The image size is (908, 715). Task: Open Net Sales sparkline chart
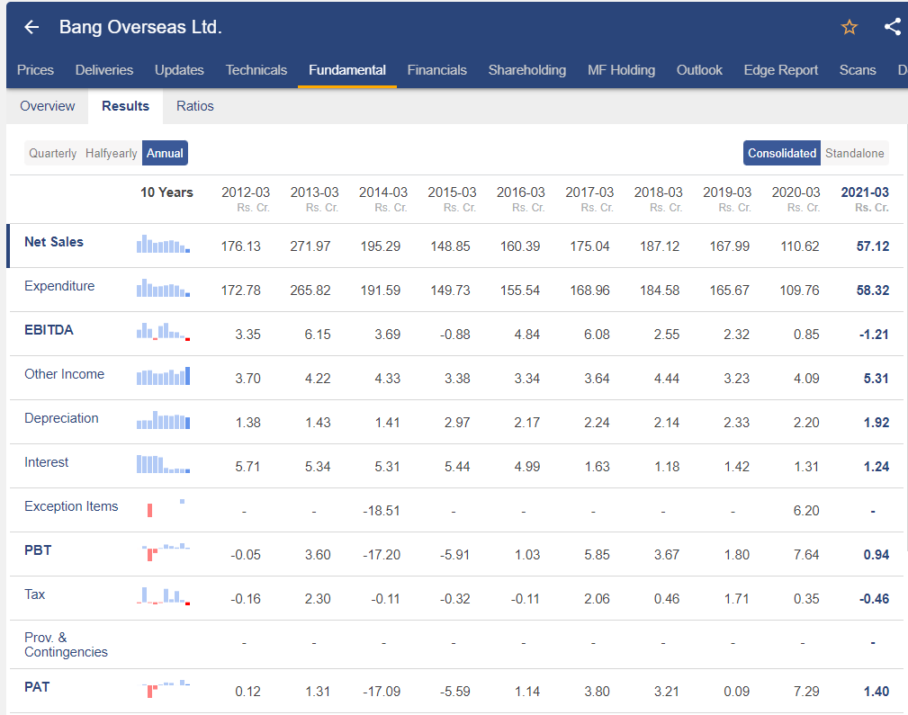[163, 244]
